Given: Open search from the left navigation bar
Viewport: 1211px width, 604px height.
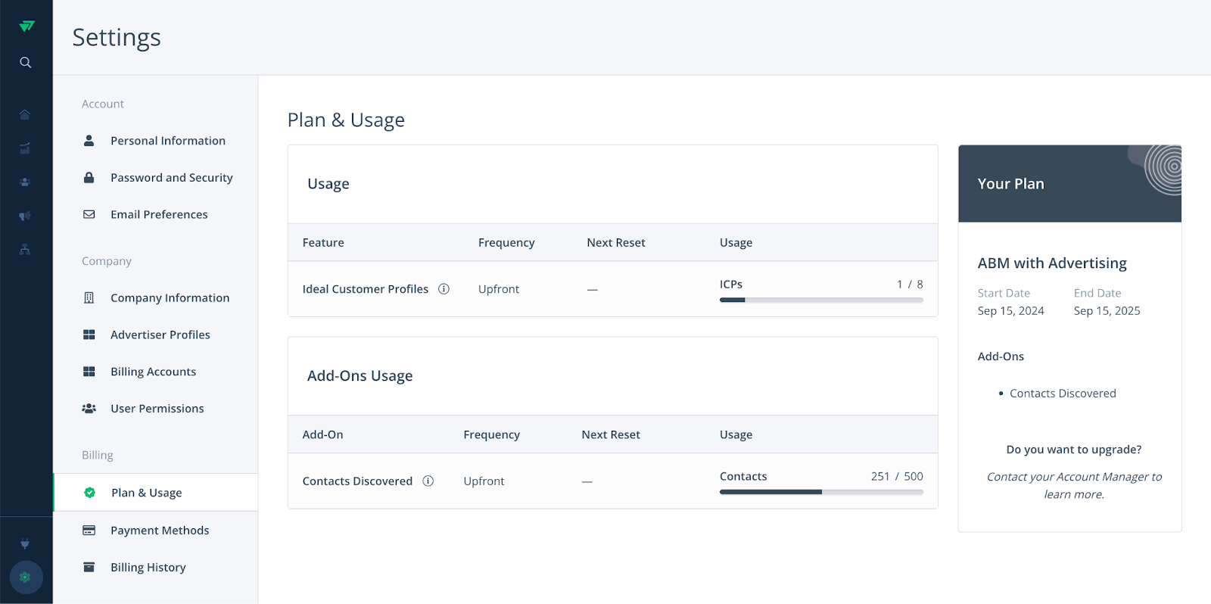Looking at the screenshot, I should point(26,62).
